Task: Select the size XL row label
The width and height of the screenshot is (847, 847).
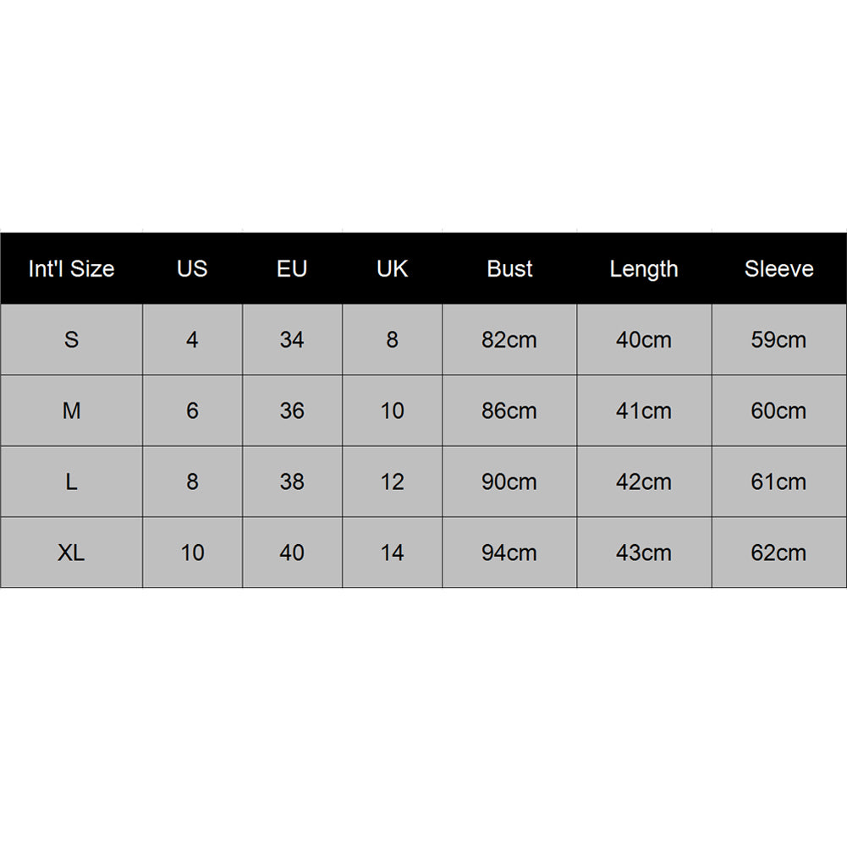Action: tap(71, 553)
